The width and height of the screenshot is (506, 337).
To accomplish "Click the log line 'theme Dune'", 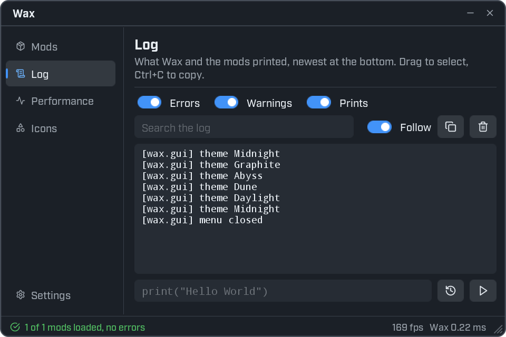I will (x=199, y=187).
